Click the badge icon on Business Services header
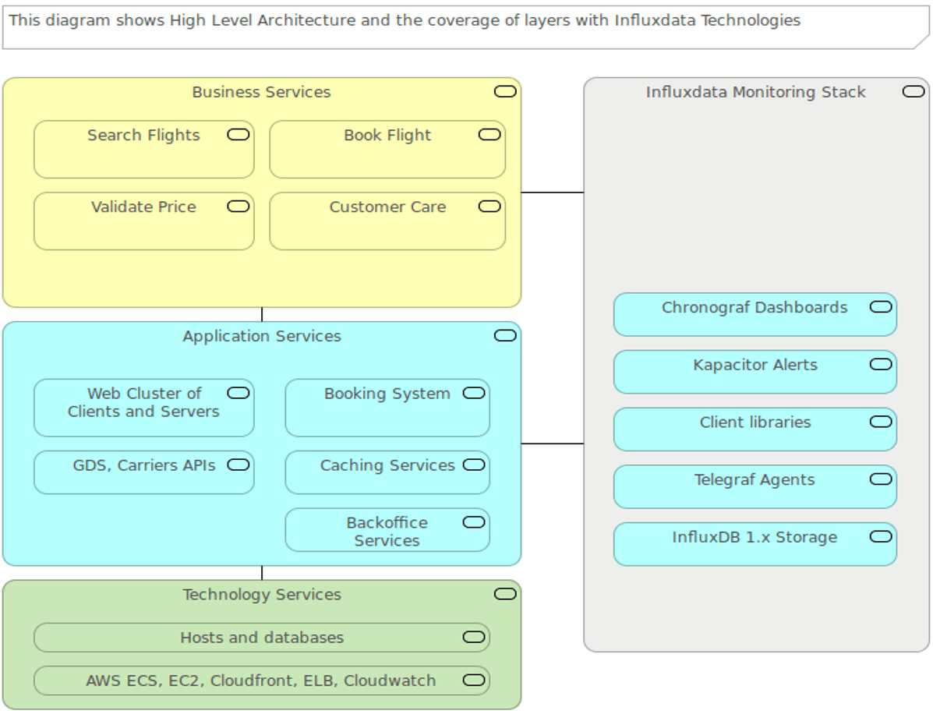 pos(506,91)
